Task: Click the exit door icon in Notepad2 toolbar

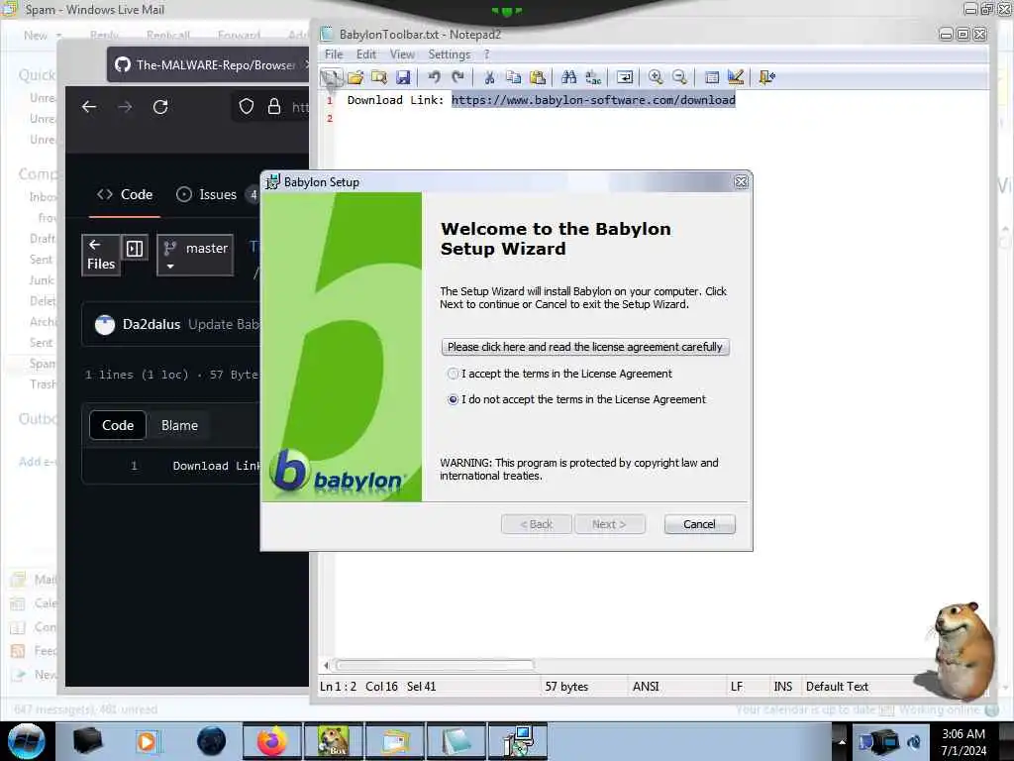Action: tap(767, 77)
